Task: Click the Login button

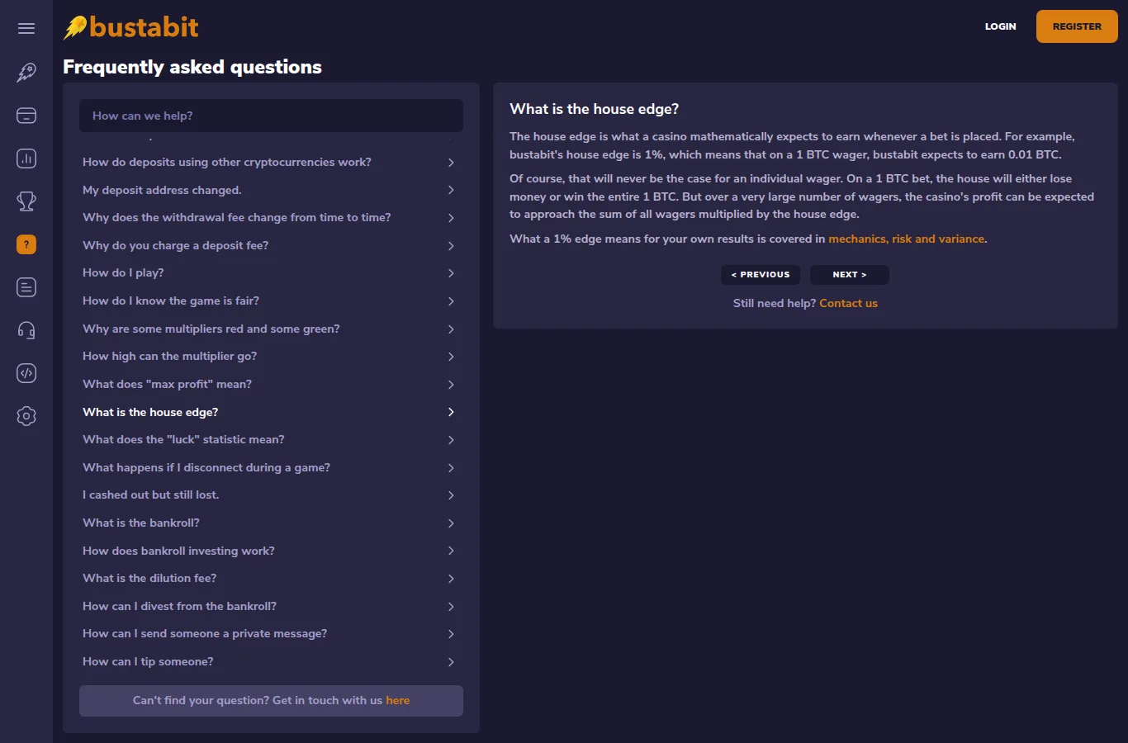Action: tap(1000, 26)
